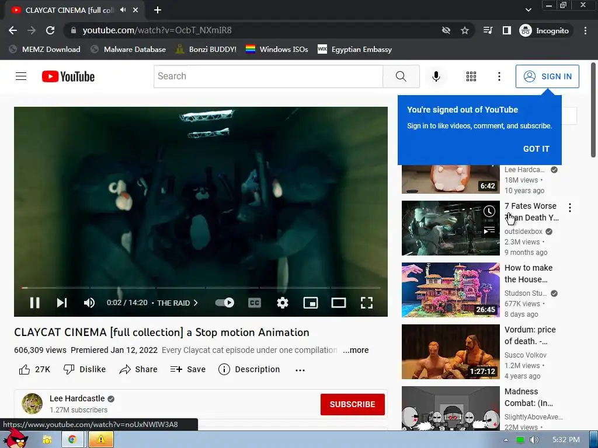The image size is (598, 448).
Task: Like the video with 27K thumbs up
Action: click(x=34, y=369)
